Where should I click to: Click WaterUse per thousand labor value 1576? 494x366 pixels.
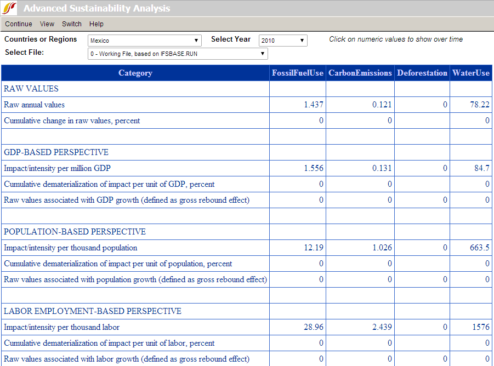pyautogui.click(x=481, y=327)
